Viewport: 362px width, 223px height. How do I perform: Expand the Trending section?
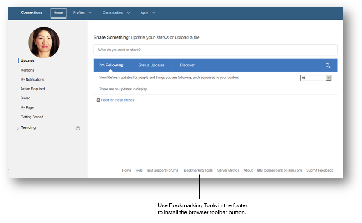coord(18,128)
